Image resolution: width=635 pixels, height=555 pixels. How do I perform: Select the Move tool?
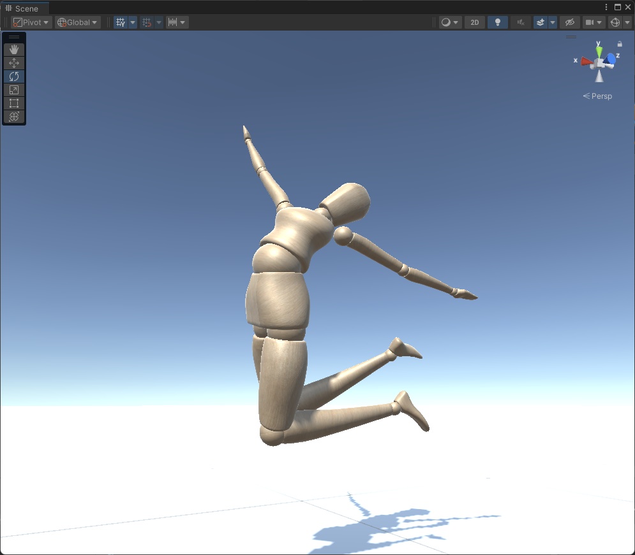[14, 62]
